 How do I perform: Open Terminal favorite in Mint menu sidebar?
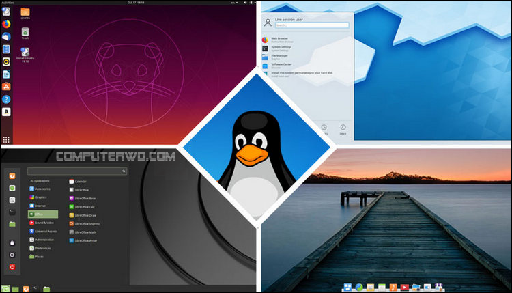click(12, 212)
